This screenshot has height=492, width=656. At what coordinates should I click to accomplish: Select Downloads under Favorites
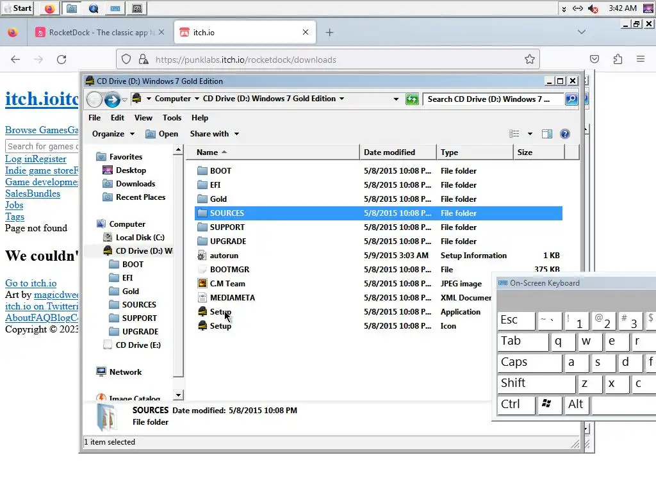pyautogui.click(x=136, y=184)
